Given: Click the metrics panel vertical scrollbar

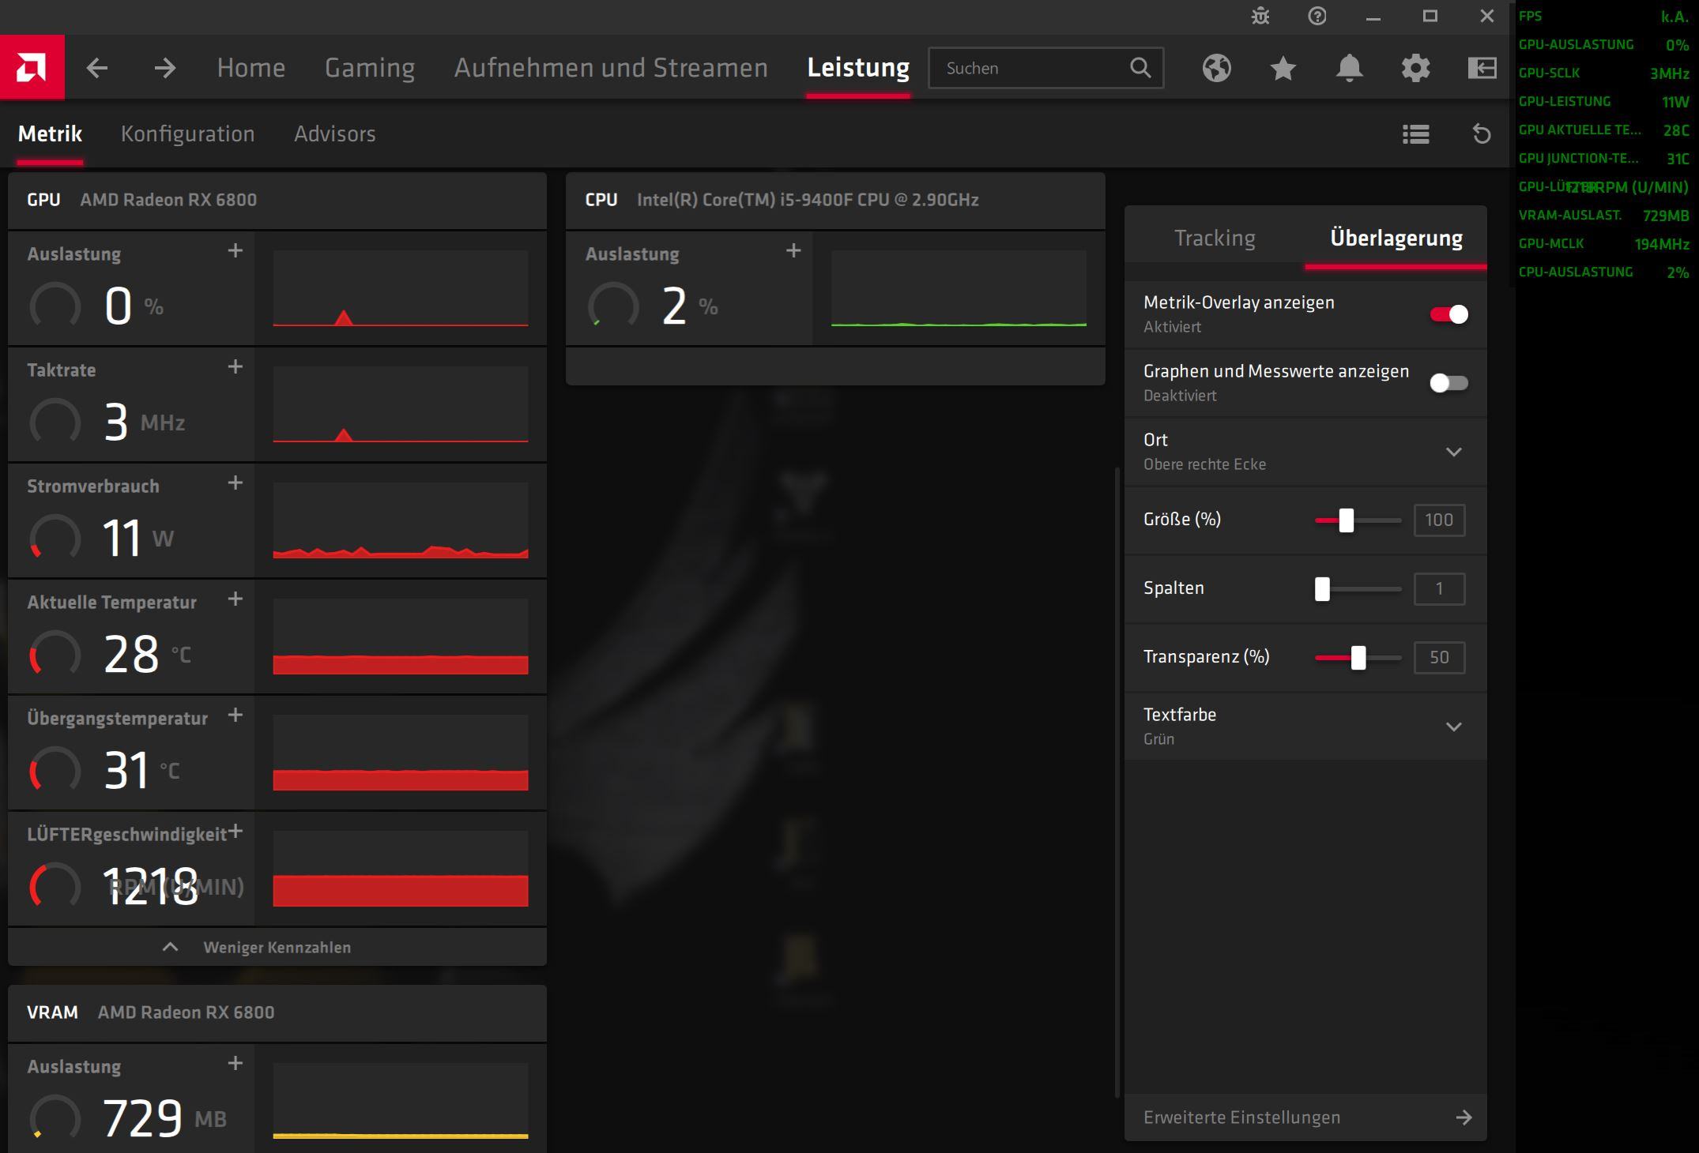Looking at the screenshot, I should tap(1117, 782).
